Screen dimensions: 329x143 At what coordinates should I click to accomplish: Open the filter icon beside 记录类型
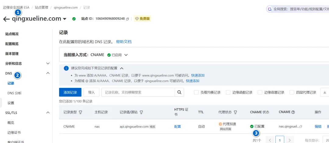coord(80,112)
